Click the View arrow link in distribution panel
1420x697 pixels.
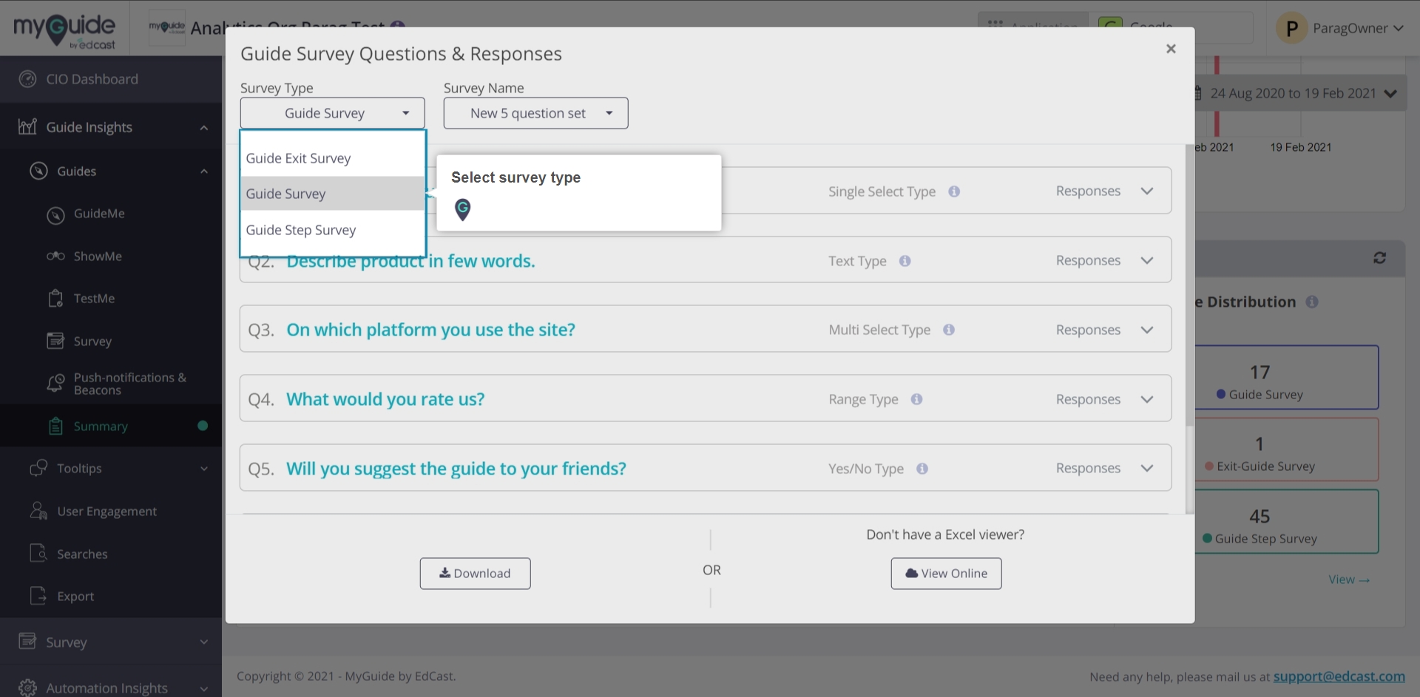tap(1349, 580)
